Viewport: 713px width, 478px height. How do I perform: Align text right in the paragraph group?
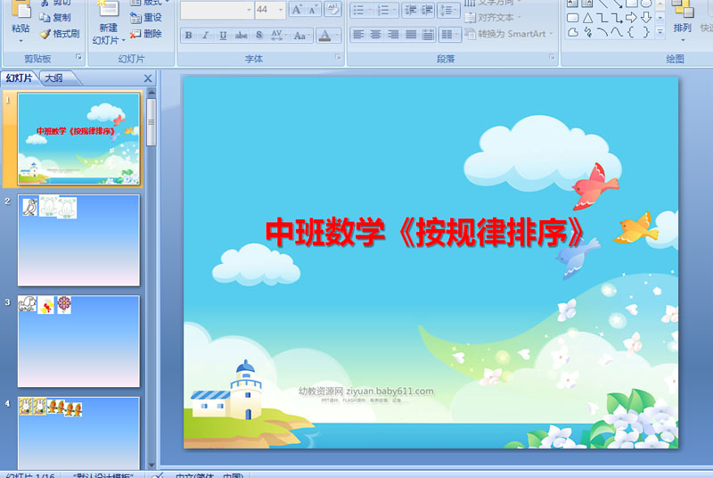pyautogui.click(x=393, y=35)
